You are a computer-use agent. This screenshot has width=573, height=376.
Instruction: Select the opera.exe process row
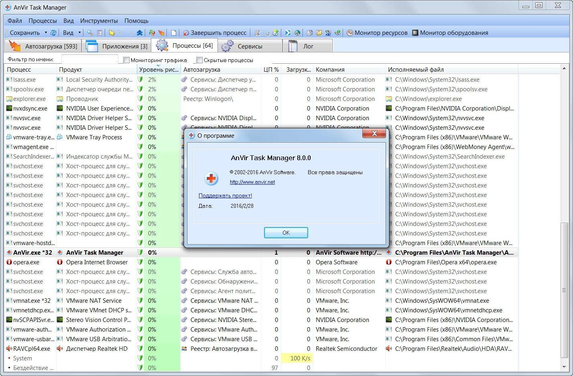261,262
